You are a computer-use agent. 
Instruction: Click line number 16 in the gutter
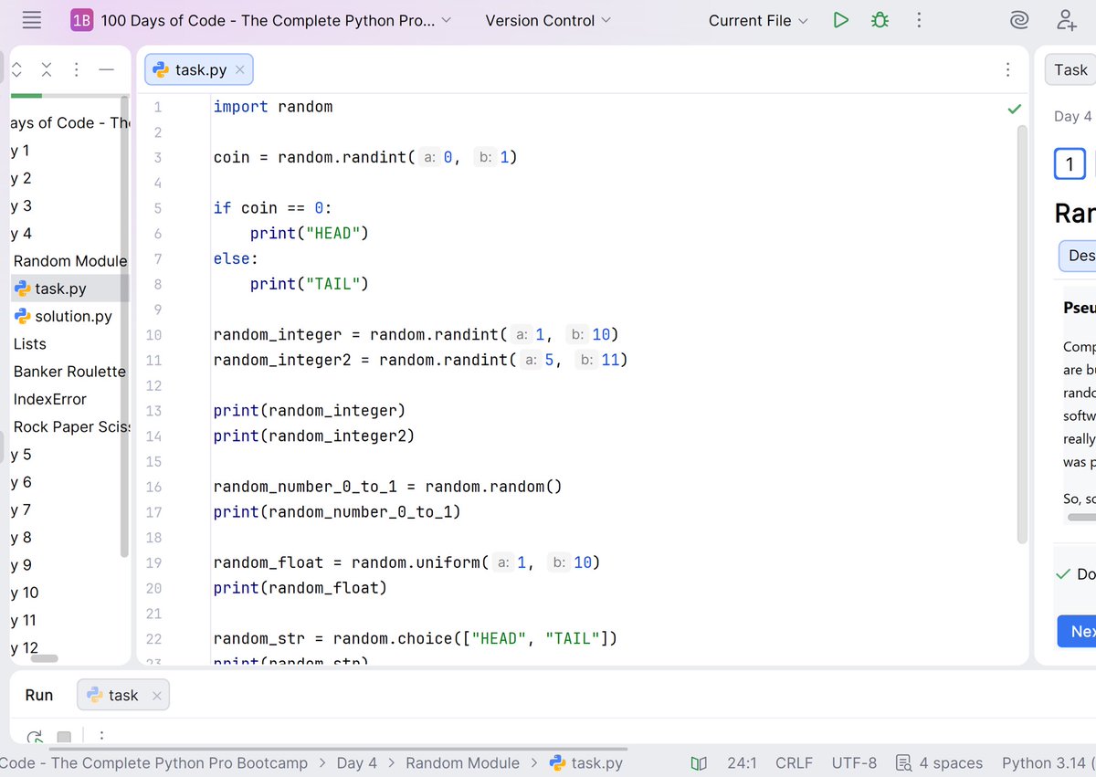(x=153, y=487)
